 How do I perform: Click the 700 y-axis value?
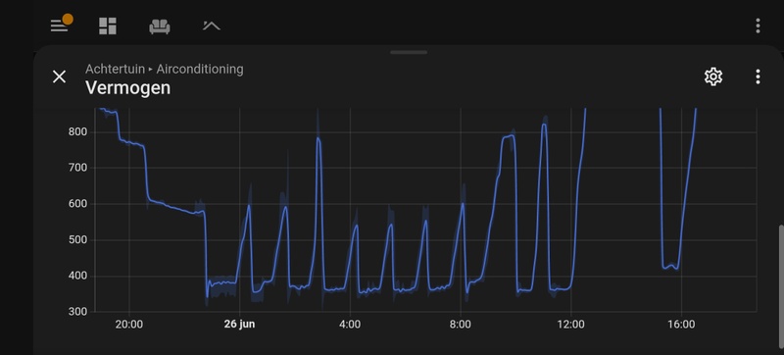click(78, 168)
